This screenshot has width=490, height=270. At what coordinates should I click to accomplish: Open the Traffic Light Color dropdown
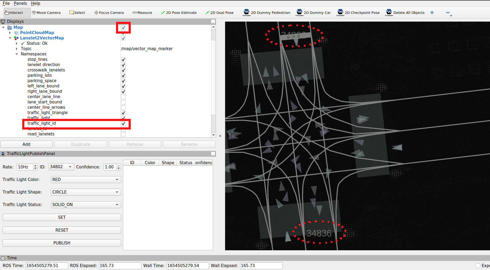(86, 180)
